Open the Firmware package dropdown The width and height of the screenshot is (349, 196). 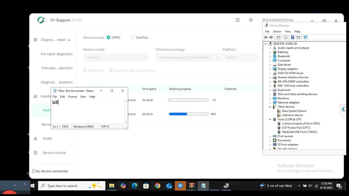coord(188,58)
